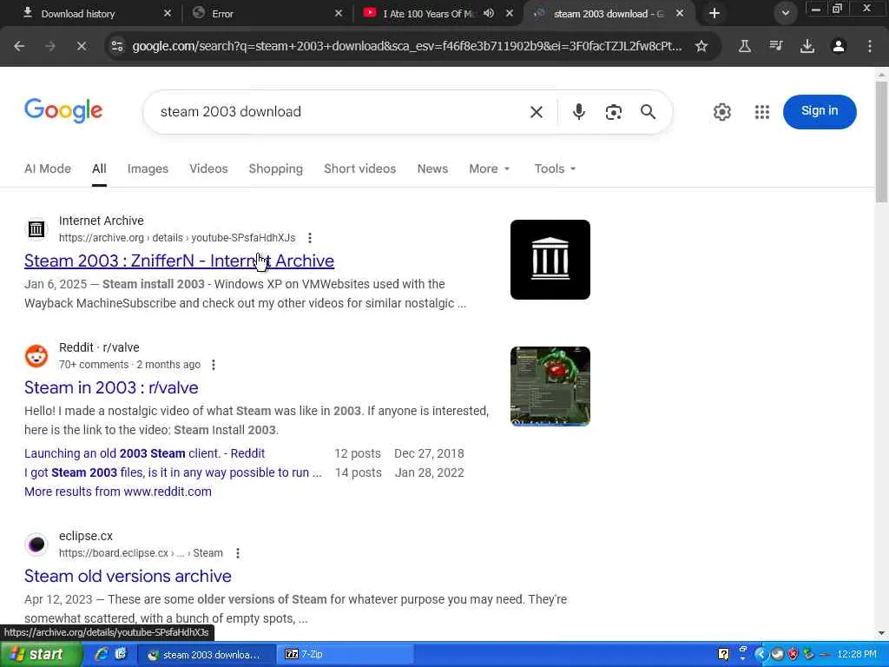Screen dimensions: 889x667
Task: Open site information icon in address bar
Action: point(117,47)
